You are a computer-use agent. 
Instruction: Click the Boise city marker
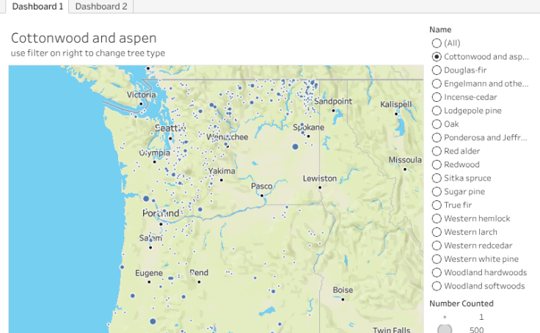343,299
